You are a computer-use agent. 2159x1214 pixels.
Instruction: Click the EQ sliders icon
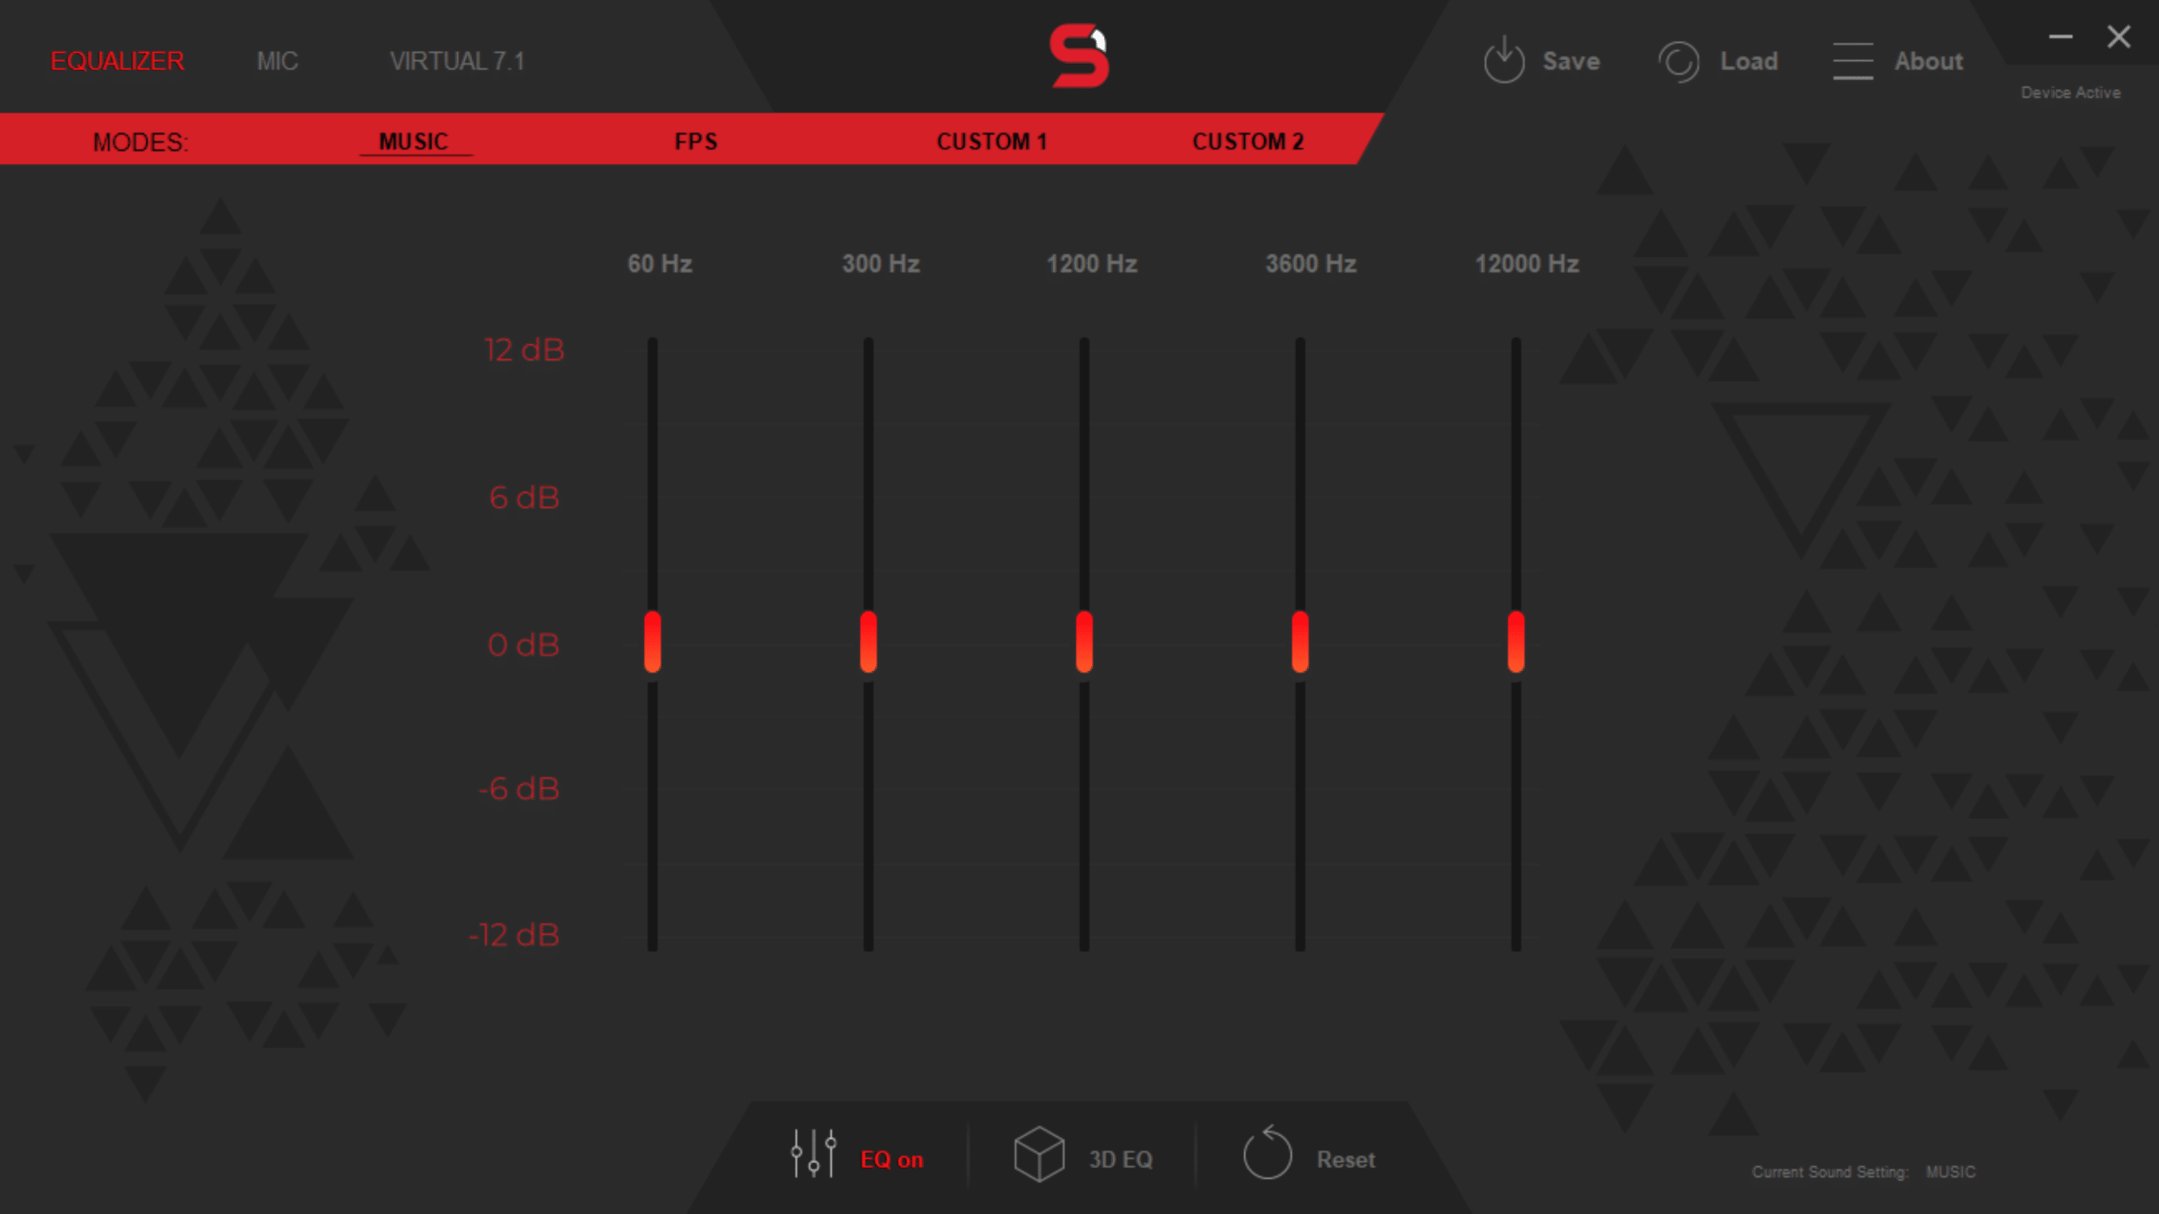click(x=813, y=1154)
